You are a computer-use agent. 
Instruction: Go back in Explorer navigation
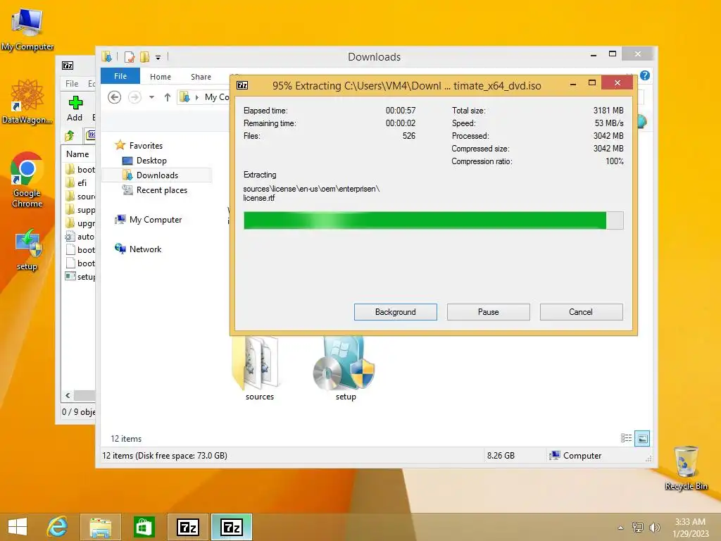[115, 97]
